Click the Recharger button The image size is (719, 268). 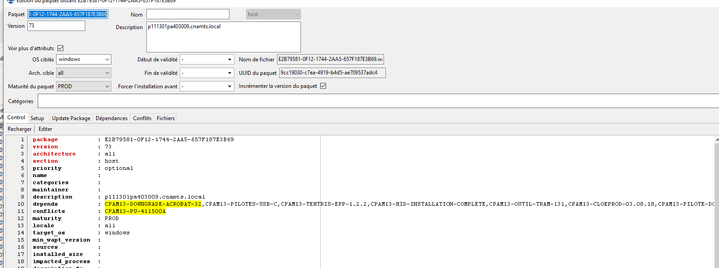(20, 129)
